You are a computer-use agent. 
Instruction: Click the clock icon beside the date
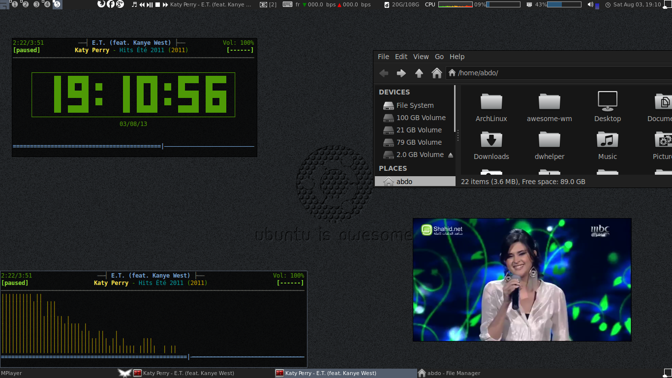tap(608, 4)
